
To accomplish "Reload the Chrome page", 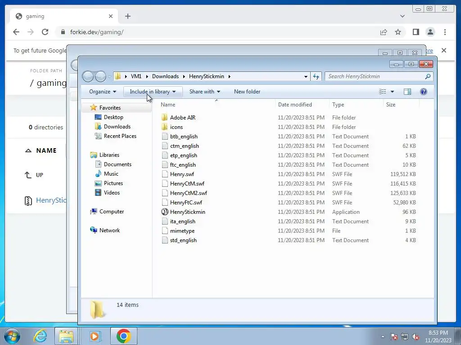I will pos(45,32).
